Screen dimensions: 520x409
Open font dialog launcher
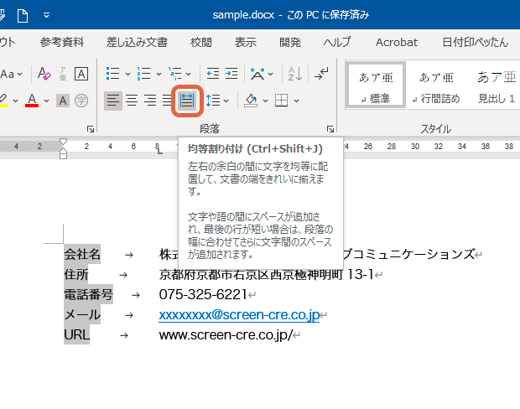point(91,129)
